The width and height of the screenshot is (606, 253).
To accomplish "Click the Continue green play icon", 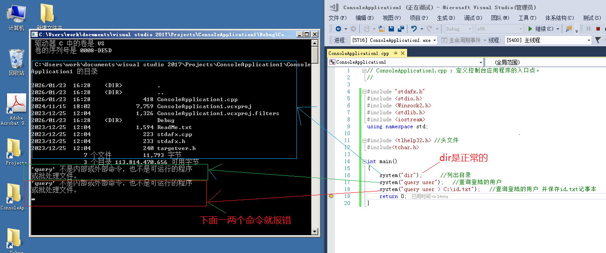I will (530, 29).
